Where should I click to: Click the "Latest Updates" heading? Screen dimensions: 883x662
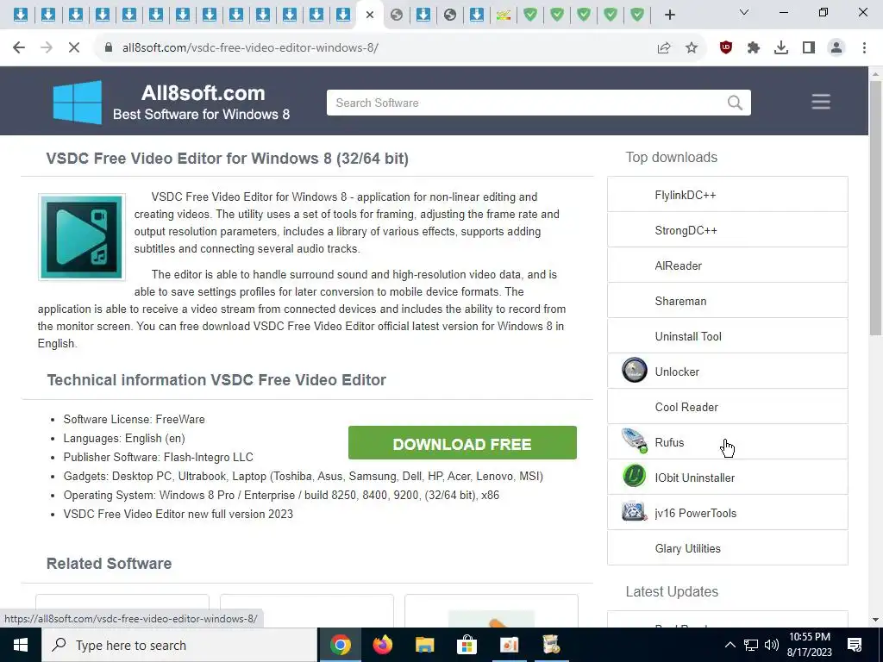672,591
